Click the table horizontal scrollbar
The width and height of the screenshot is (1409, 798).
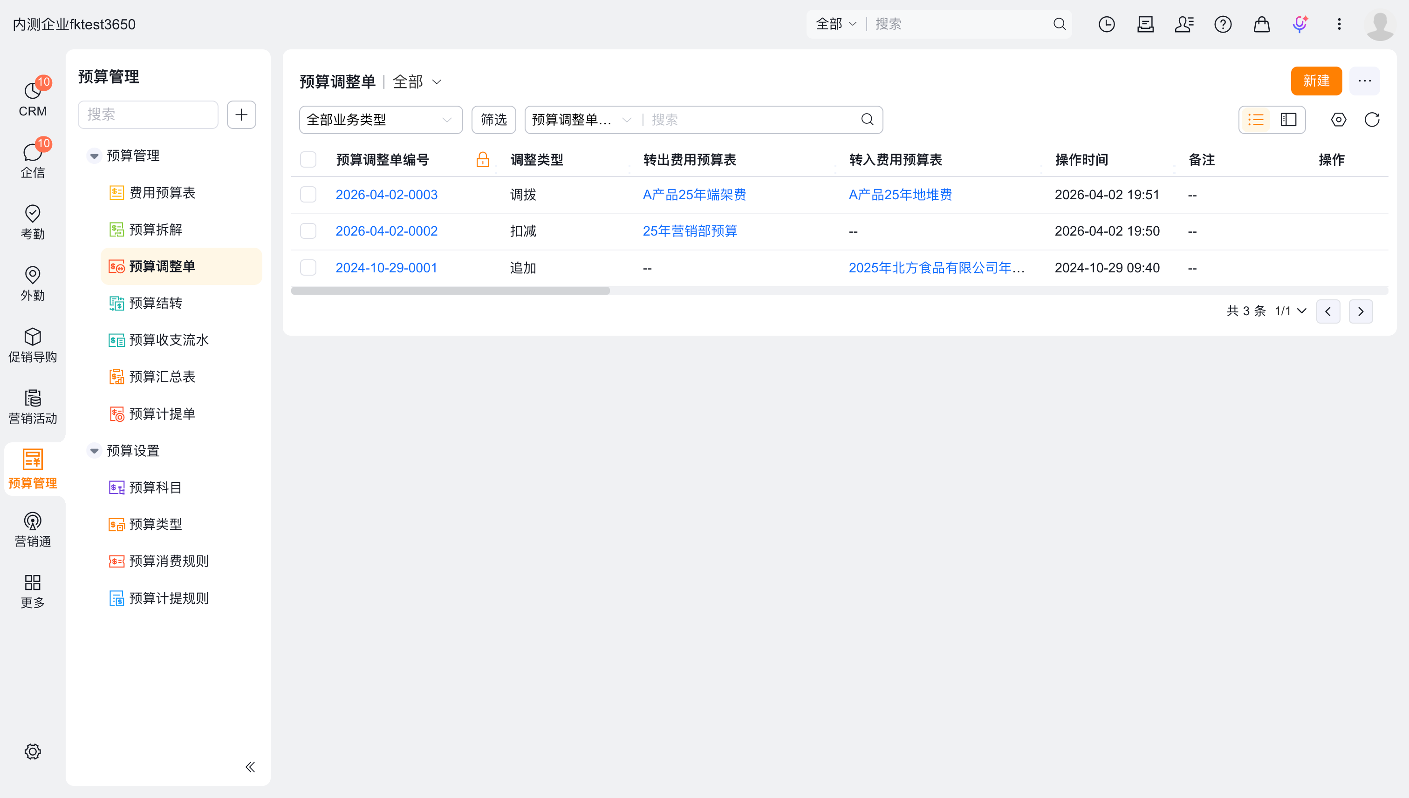450,291
